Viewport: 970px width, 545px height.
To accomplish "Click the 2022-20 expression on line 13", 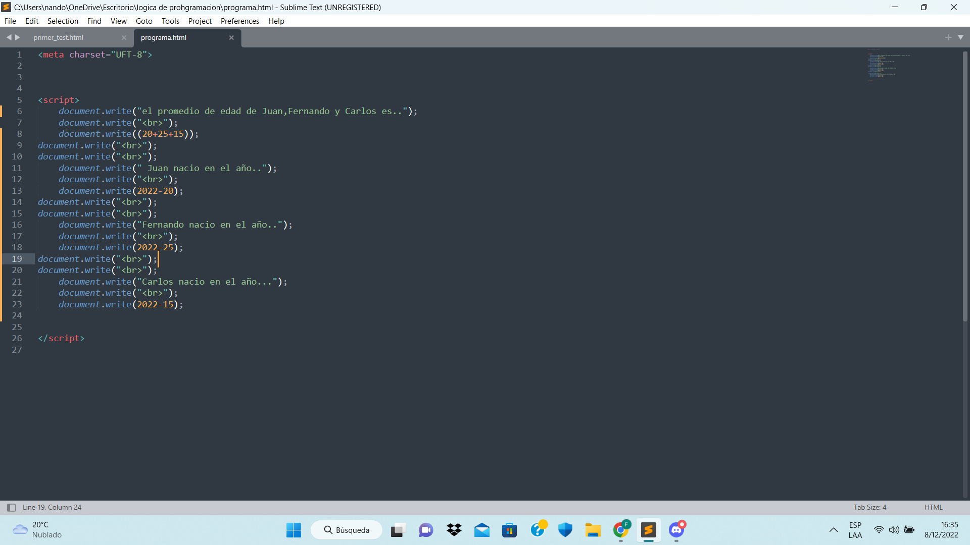I will pos(155,191).
